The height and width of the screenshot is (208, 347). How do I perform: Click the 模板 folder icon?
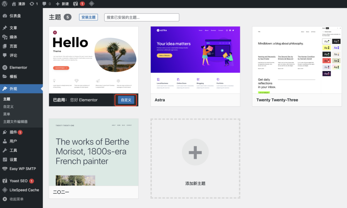[5, 77]
